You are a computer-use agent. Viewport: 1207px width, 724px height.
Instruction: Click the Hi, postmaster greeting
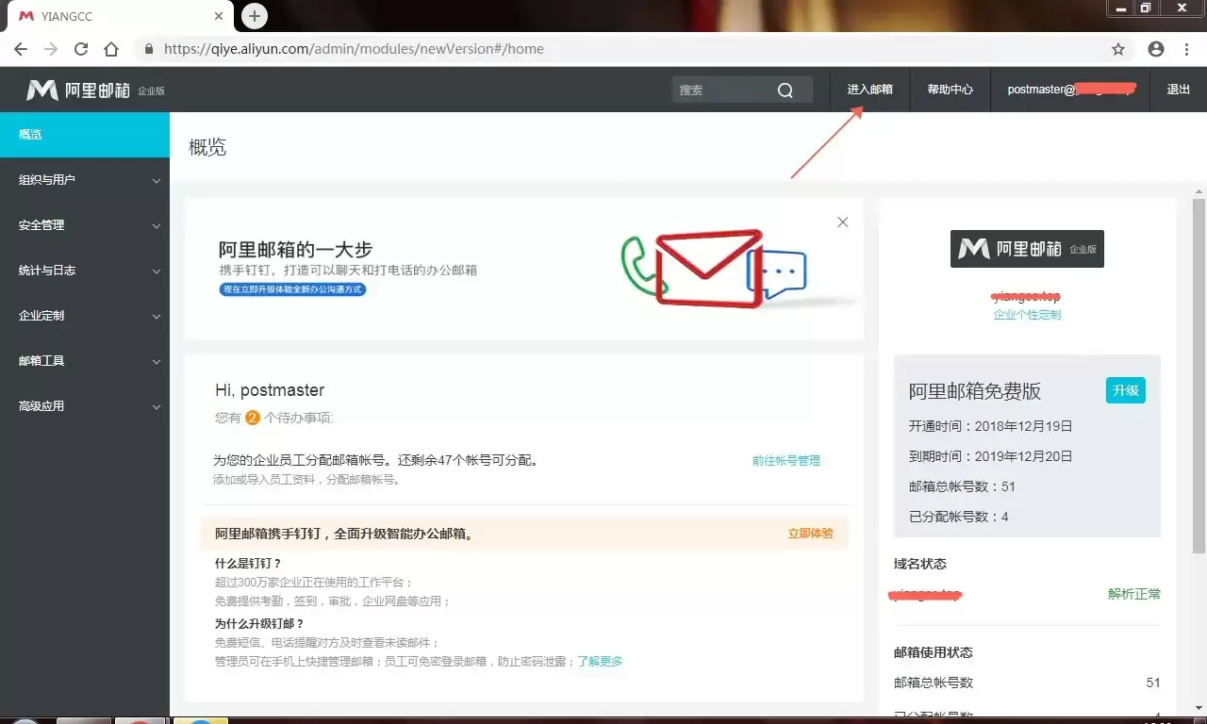coord(270,390)
